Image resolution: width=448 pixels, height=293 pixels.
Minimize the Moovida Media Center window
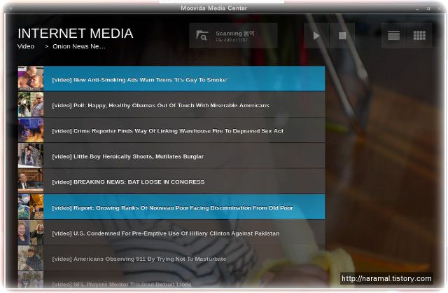click(x=417, y=8)
